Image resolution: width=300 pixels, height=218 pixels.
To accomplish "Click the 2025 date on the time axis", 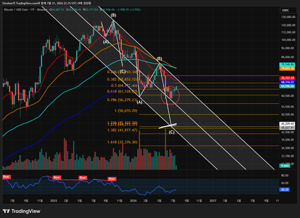I will click(53, 200).
